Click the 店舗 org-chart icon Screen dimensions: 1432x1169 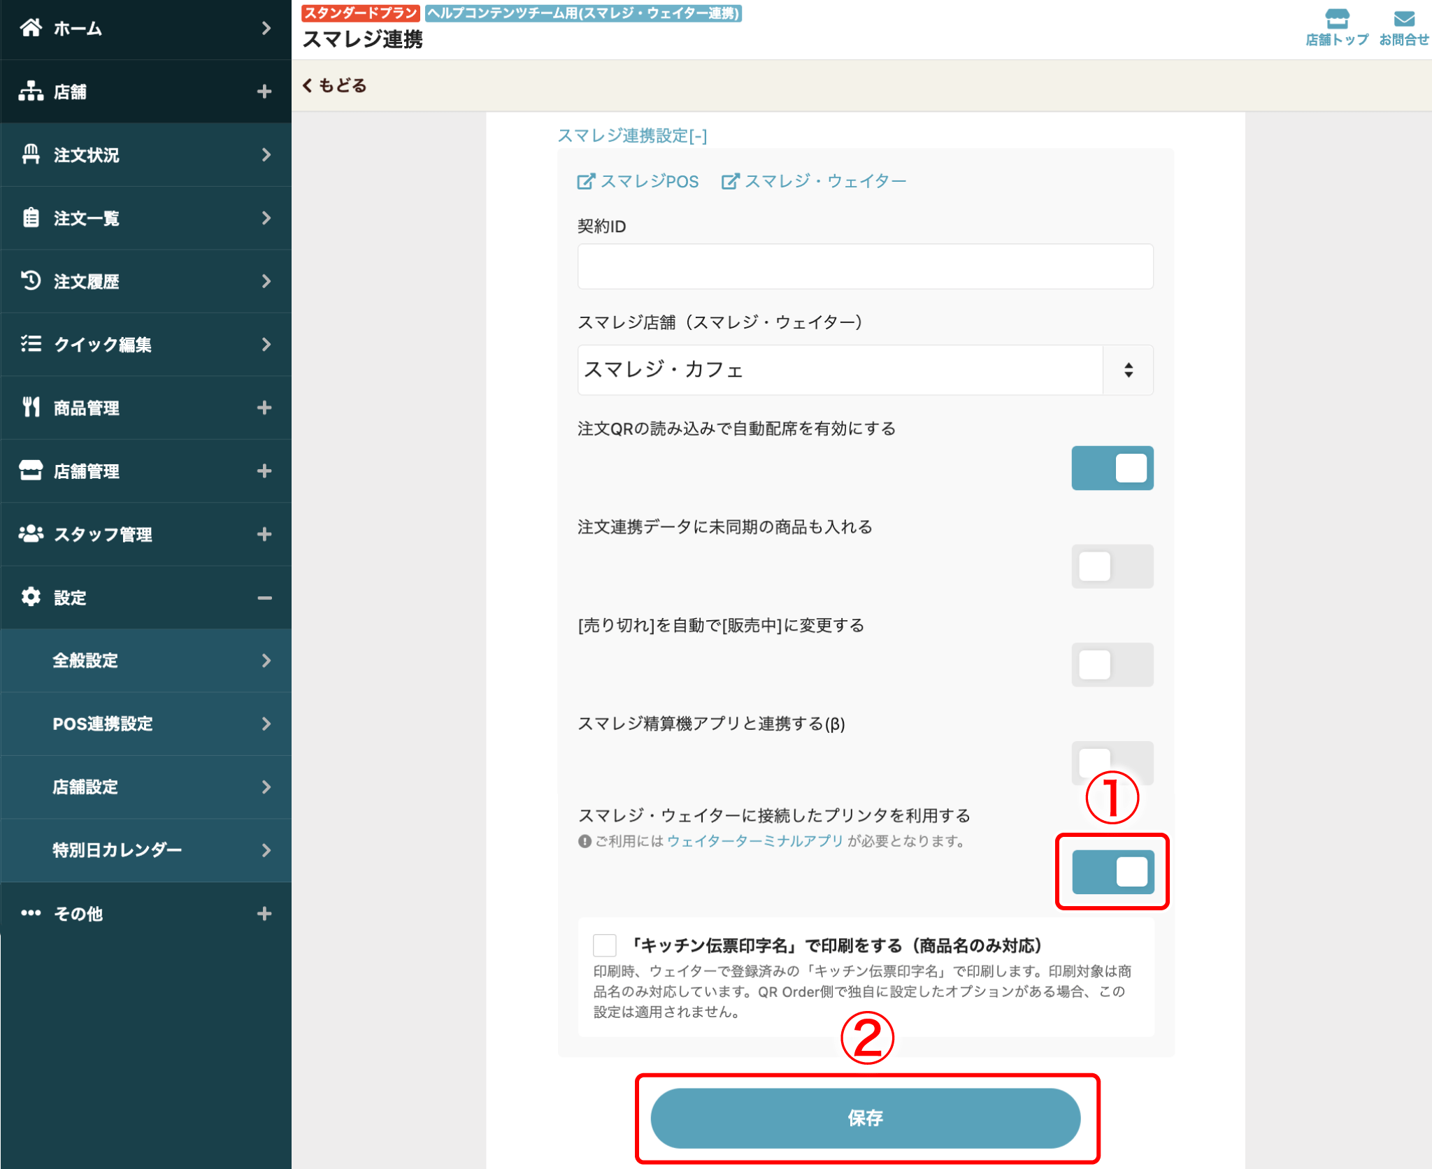point(31,91)
